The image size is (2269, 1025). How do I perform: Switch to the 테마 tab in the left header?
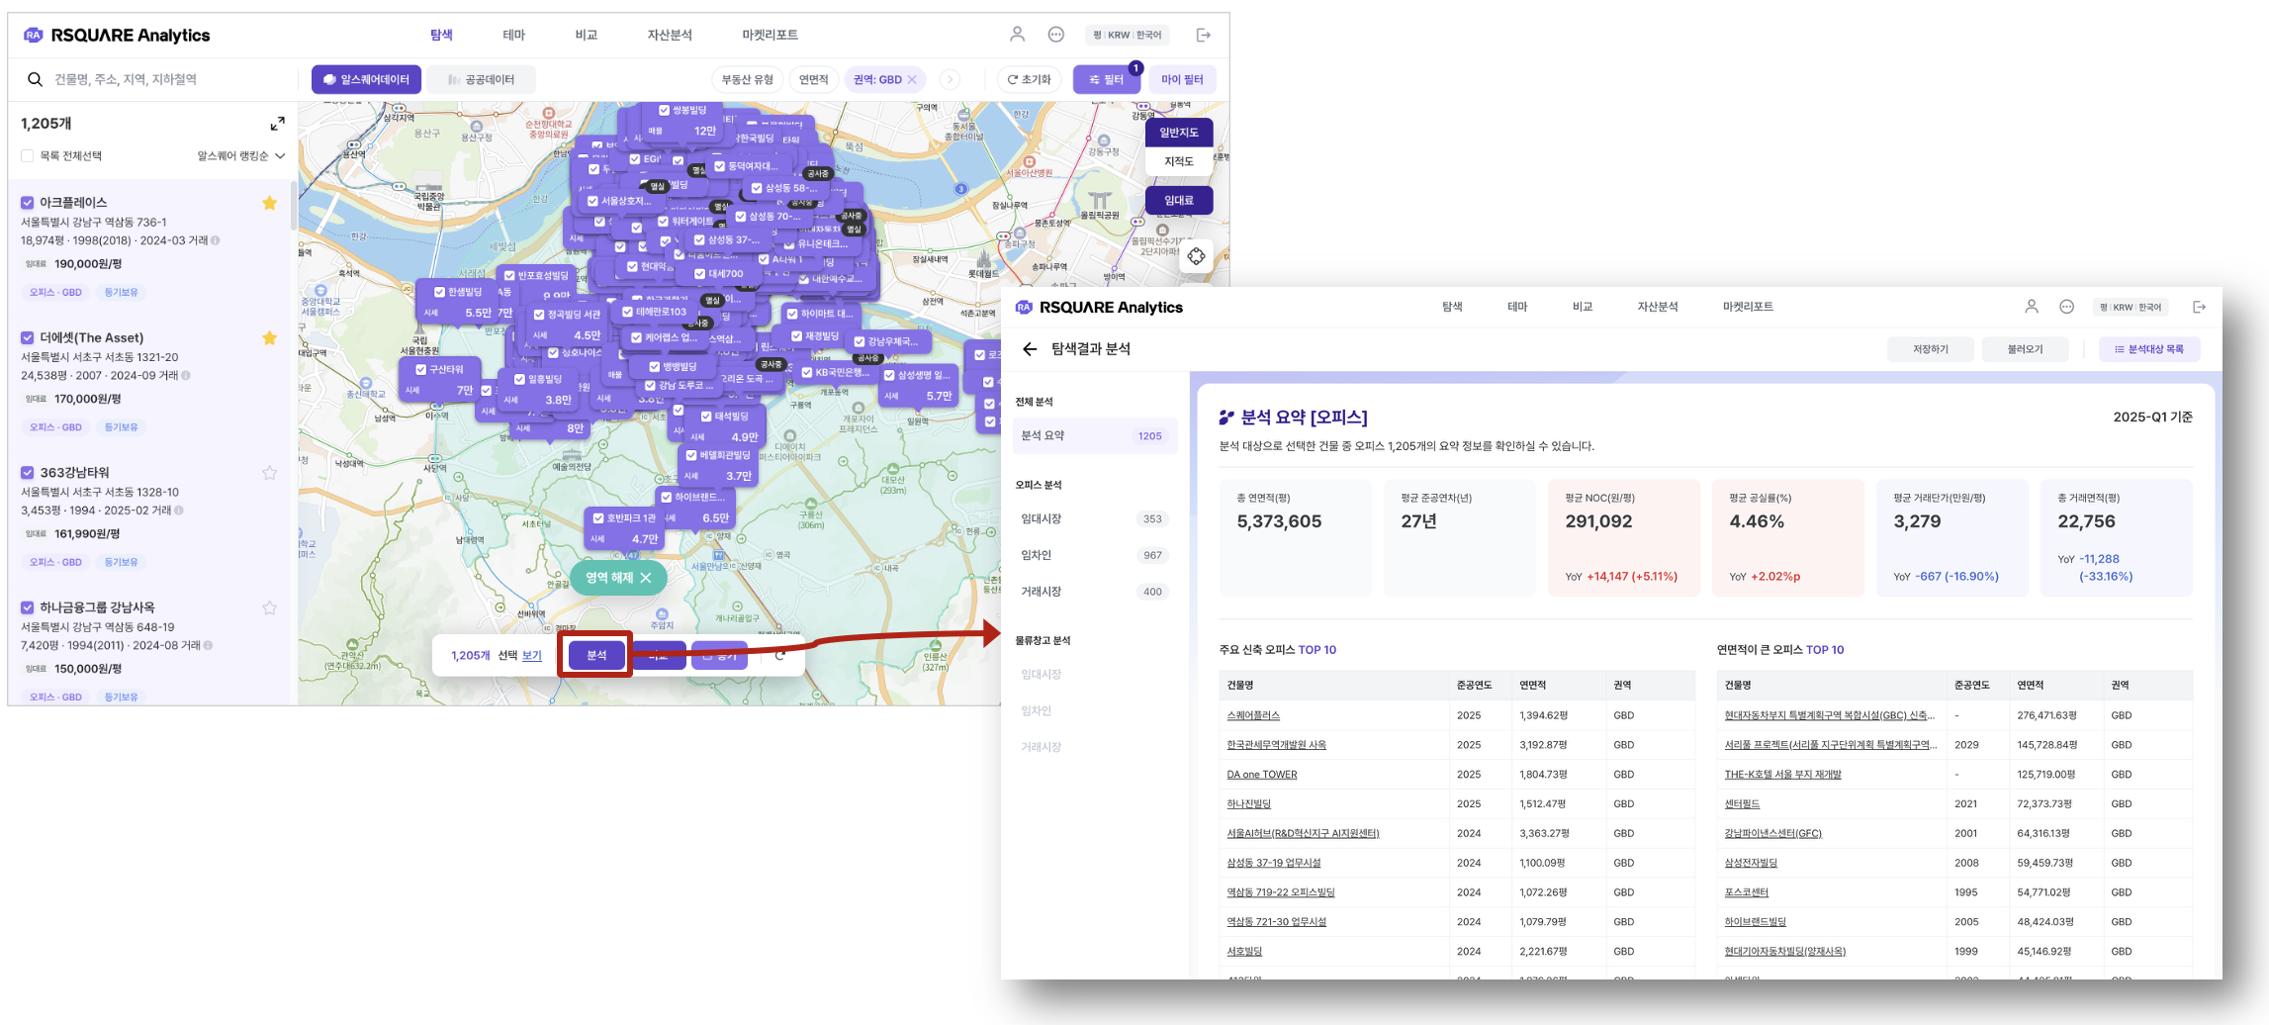click(513, 35)
